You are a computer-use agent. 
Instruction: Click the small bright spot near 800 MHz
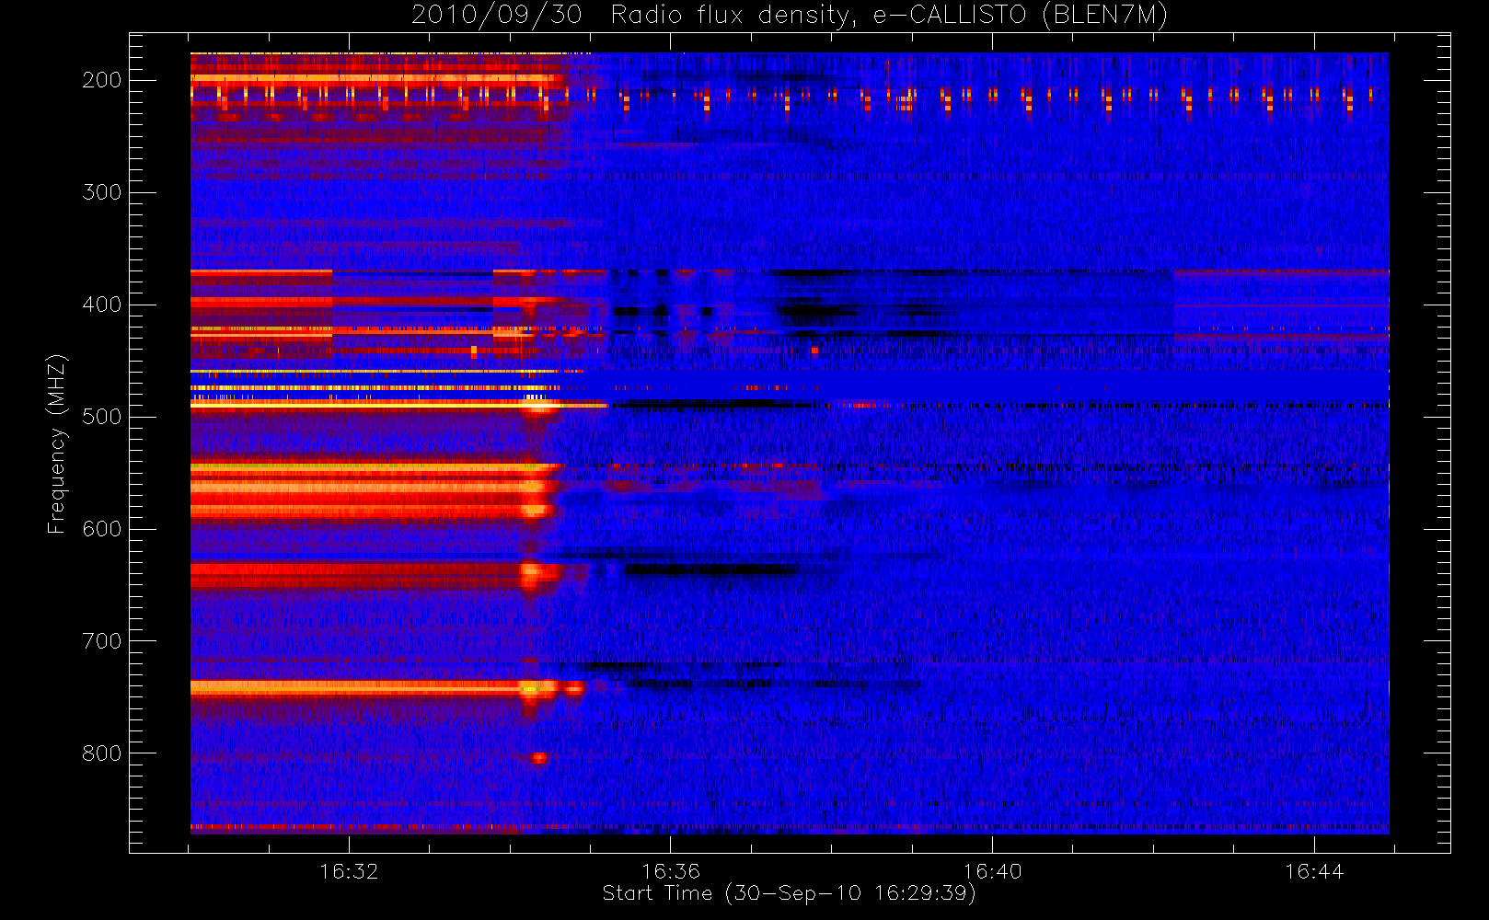point(539,758)
